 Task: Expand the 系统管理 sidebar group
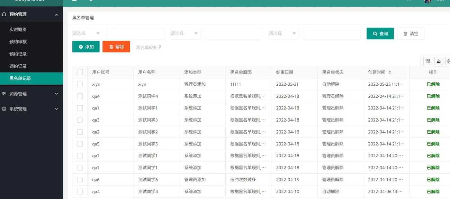tap(31, 109)
